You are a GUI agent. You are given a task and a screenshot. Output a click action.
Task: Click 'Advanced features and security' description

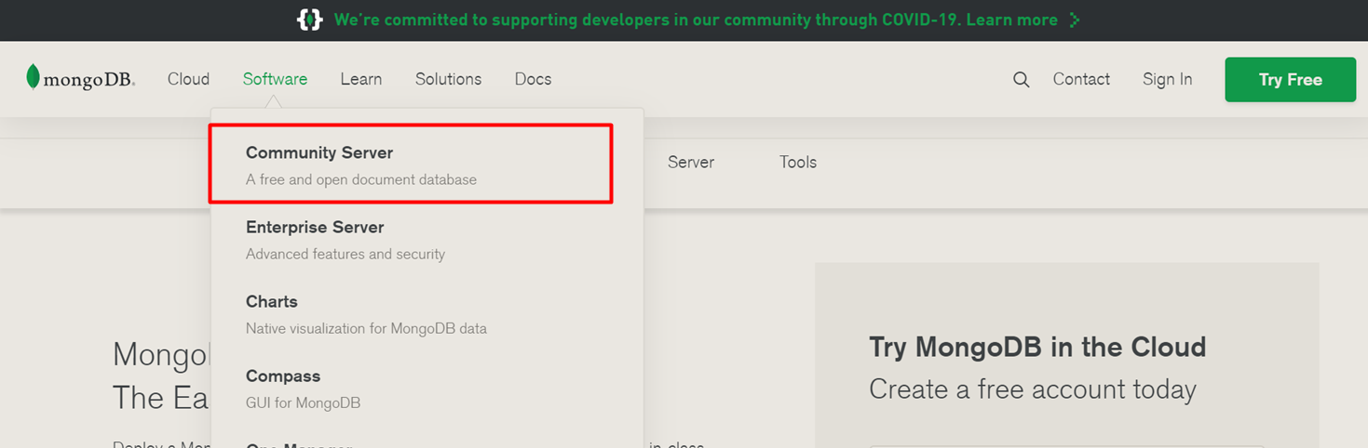345,254
